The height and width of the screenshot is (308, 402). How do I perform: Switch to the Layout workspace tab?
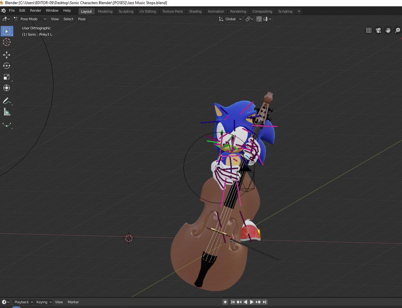[86, 11]
